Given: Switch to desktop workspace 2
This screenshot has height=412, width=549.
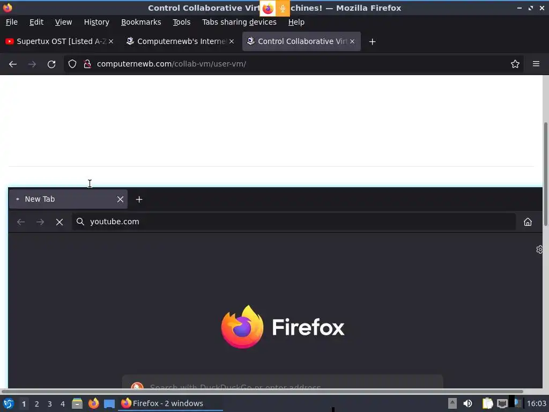Looking at the screenshot, I should click(x=37, y=404).
